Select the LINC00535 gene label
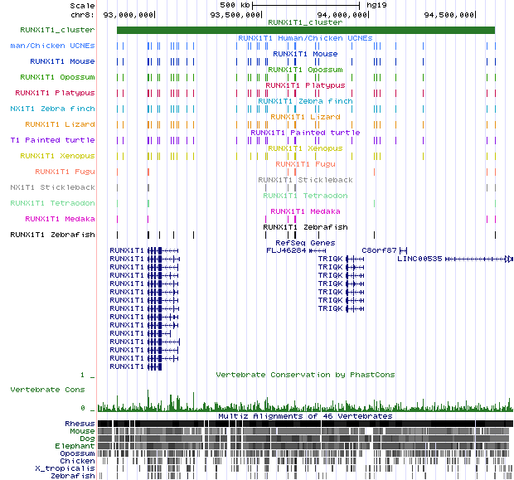This screenshot has height=480, width=514. pos(420,259)
